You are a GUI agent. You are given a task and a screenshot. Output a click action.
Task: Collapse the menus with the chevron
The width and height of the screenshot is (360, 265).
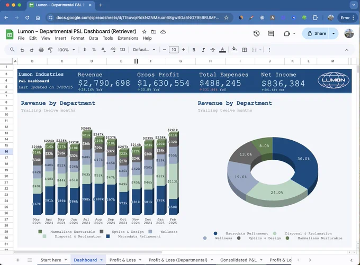pyautogui.click(x=347, y=50)
